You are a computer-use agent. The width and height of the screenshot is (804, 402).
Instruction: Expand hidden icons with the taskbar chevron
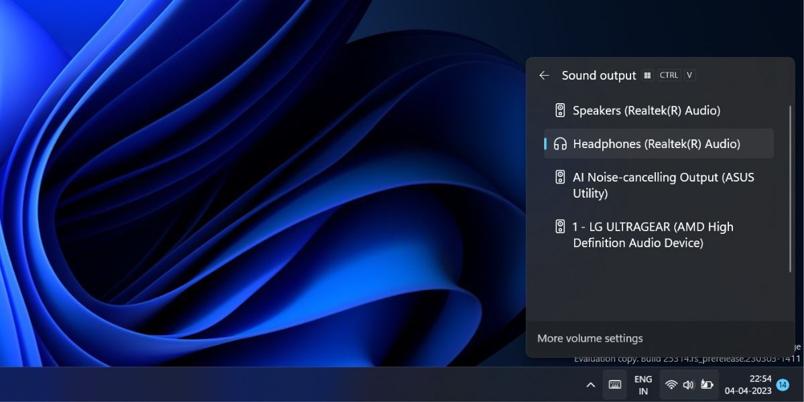(590, 385)
